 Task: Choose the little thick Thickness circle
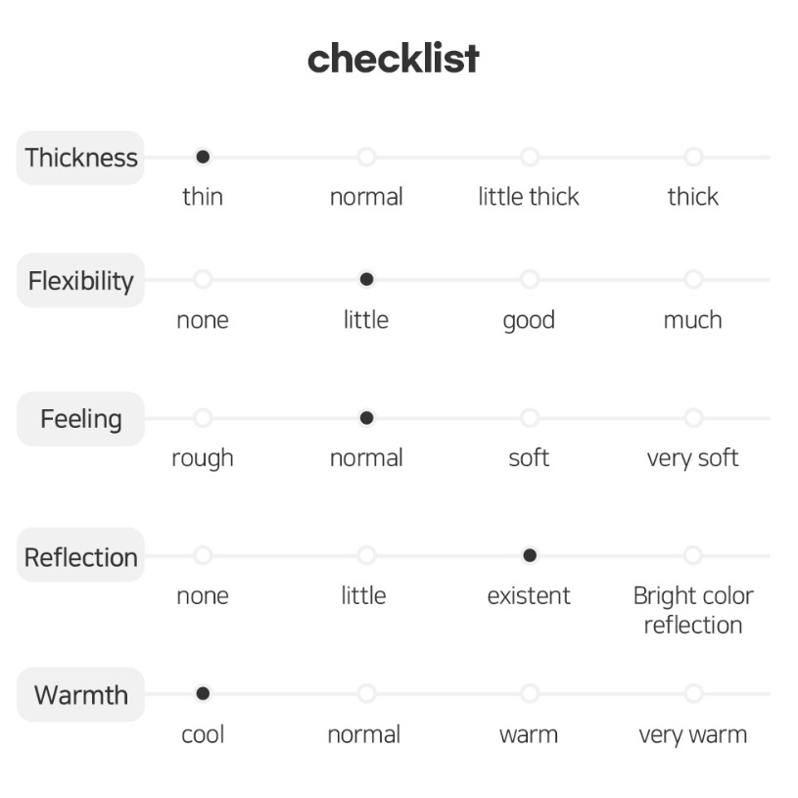coord(530,157)
